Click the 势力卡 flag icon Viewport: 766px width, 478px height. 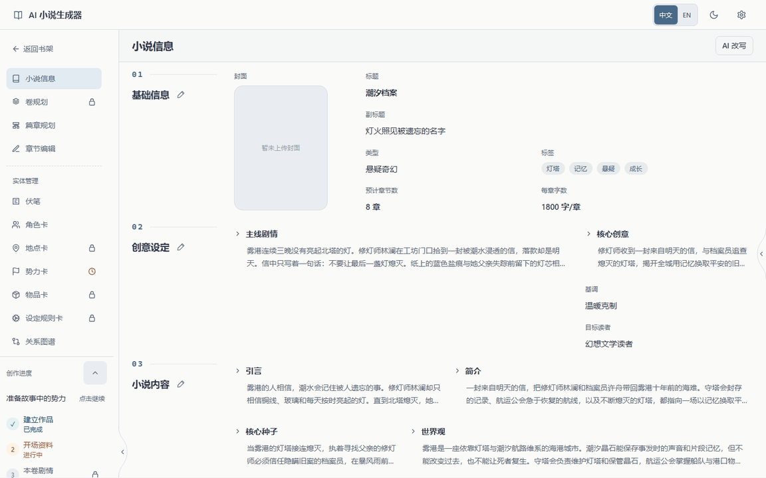click(x=16, y=272)
